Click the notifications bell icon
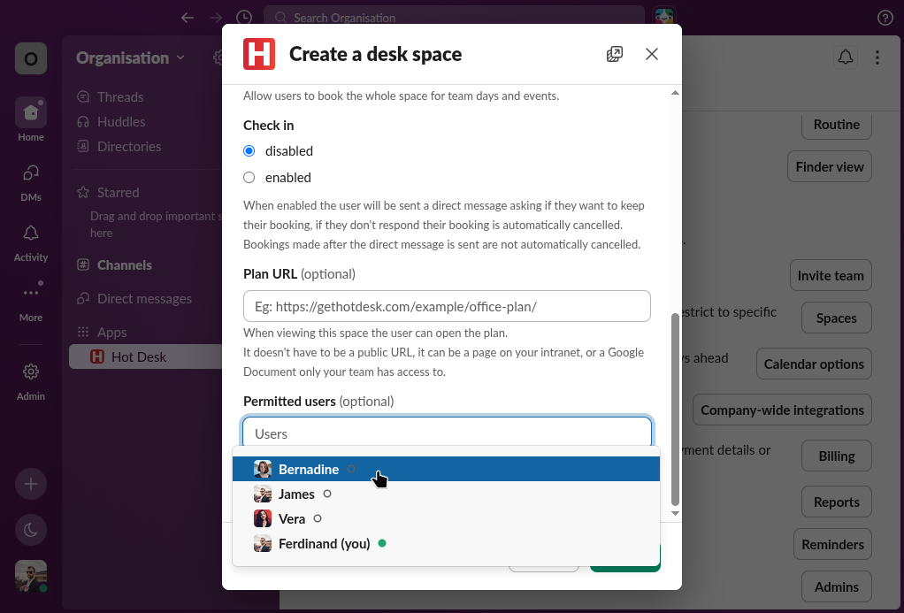Image resolution: width=904 pixels, height=613 pixels. pos(846,57)
